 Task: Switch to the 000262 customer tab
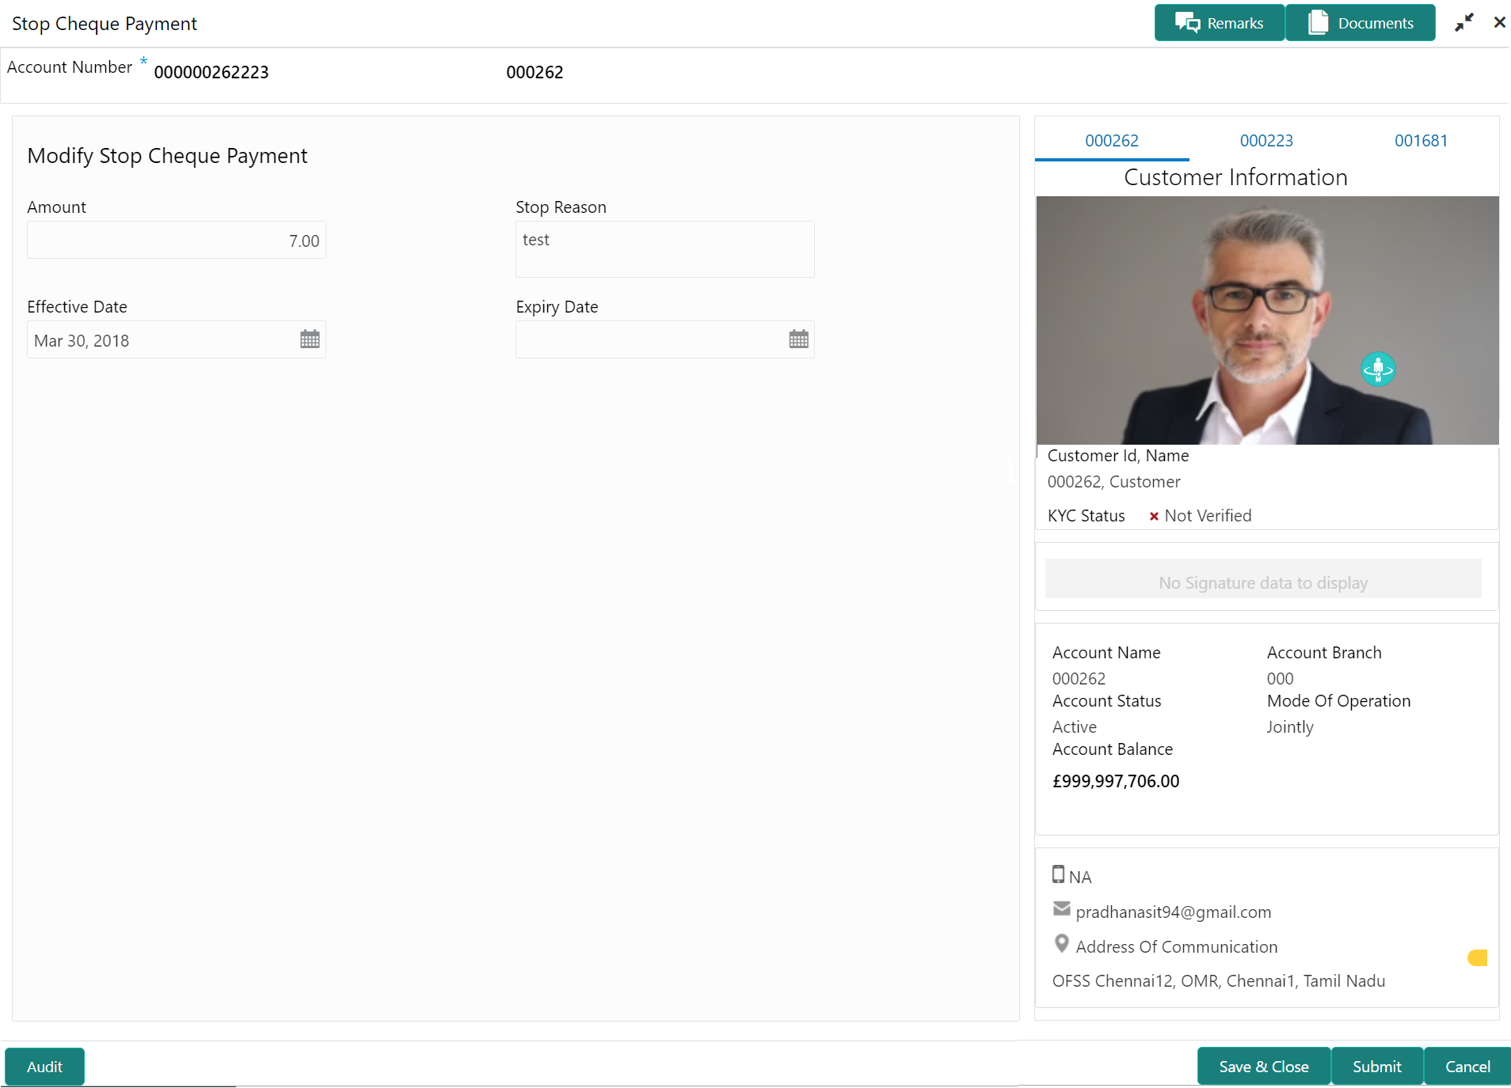tap(1111, 141)
